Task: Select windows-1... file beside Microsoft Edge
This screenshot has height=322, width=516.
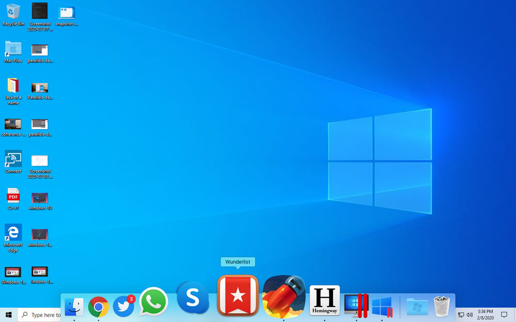Action: (x=40, y=238)
